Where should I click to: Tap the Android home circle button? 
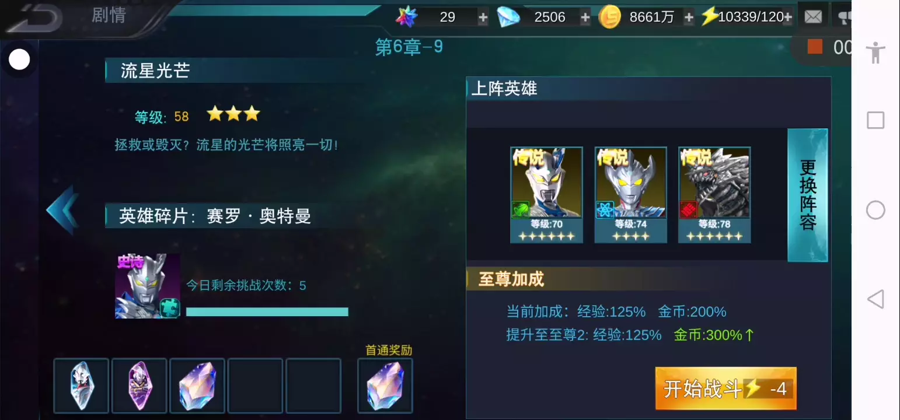point(875,210)
